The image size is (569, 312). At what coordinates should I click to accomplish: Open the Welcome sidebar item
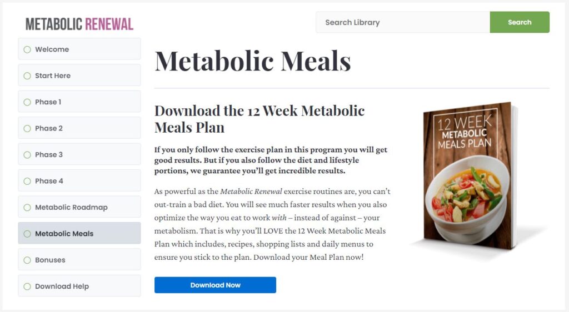(x=79, y=49)
